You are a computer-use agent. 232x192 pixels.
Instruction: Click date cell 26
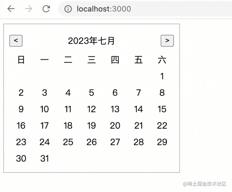pyautogui.click(x=92, y=142)
